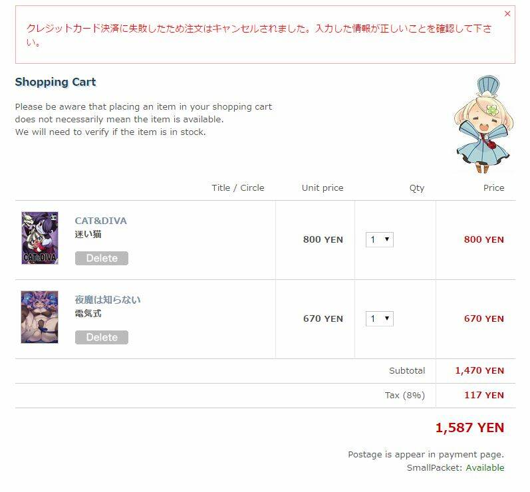Click the chibi mascot character image
The width and height of the screenshot is (530, 492).
483,124
